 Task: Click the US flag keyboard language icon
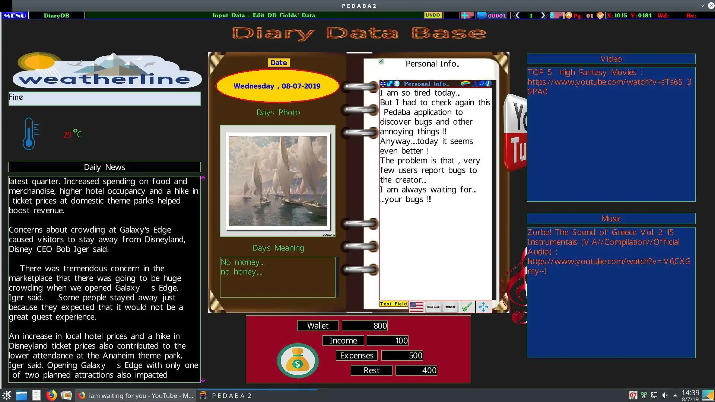(x=416, y=307)
